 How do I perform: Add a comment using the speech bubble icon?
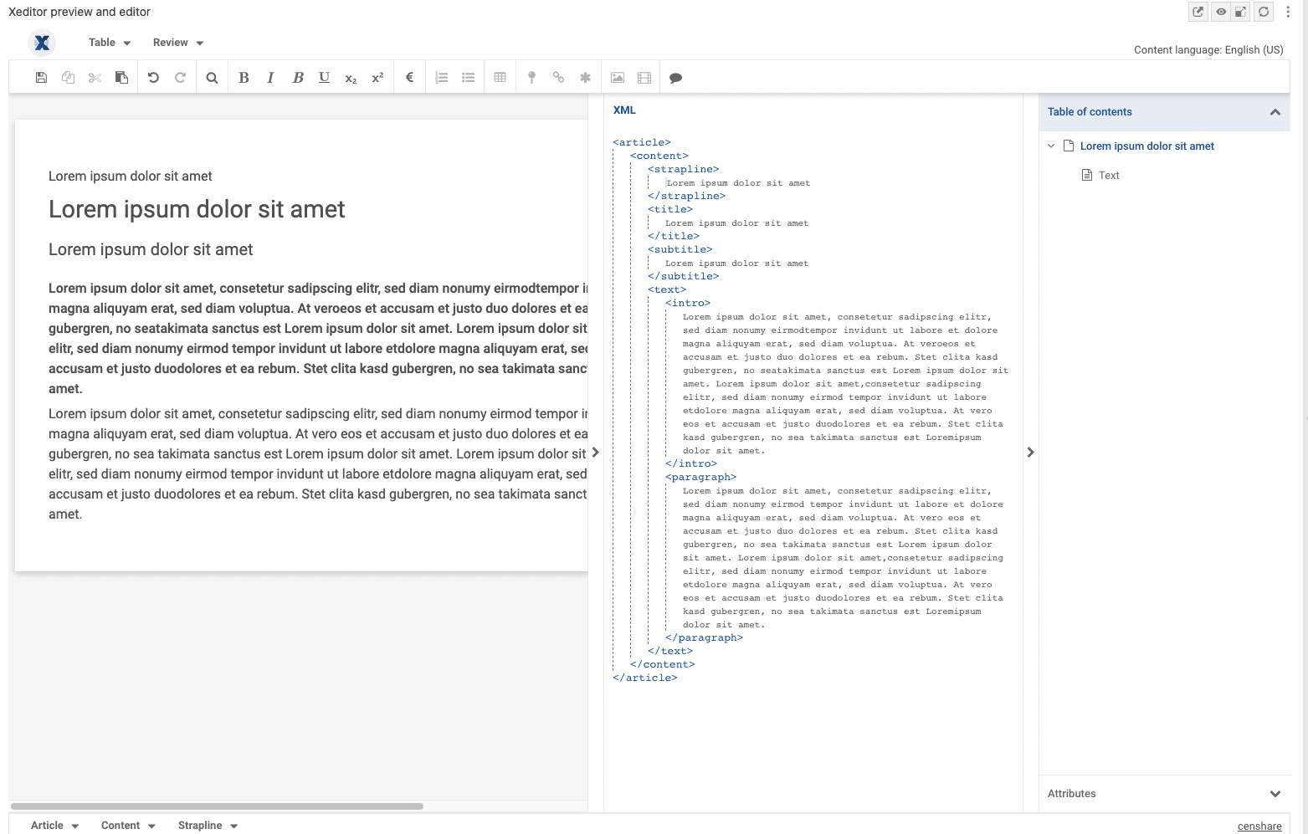(x=675, y=77)
